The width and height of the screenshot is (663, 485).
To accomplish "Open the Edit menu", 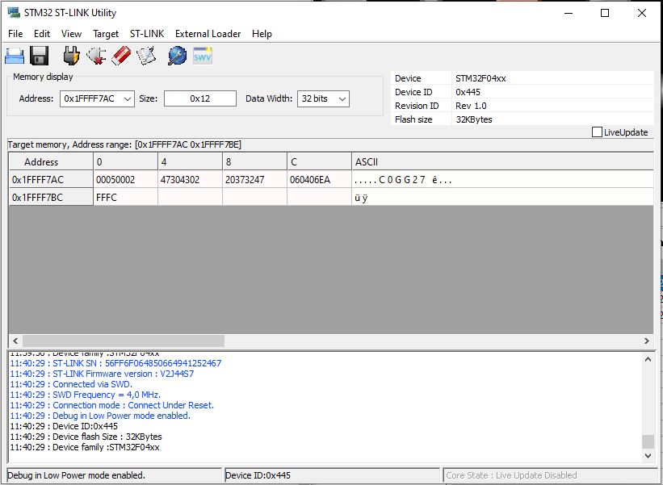I will [x=42, y=34].
